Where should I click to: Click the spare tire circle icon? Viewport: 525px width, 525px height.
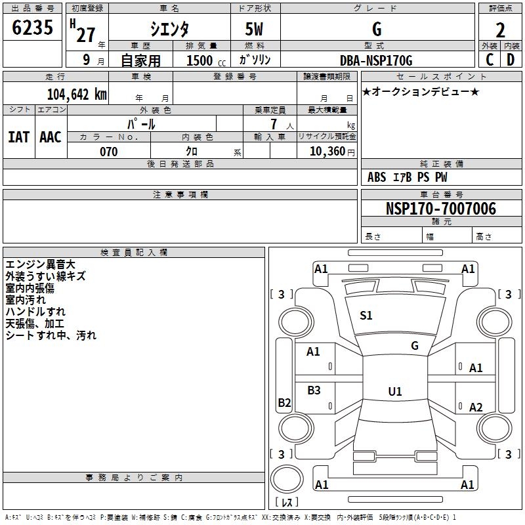click(287, 479)
